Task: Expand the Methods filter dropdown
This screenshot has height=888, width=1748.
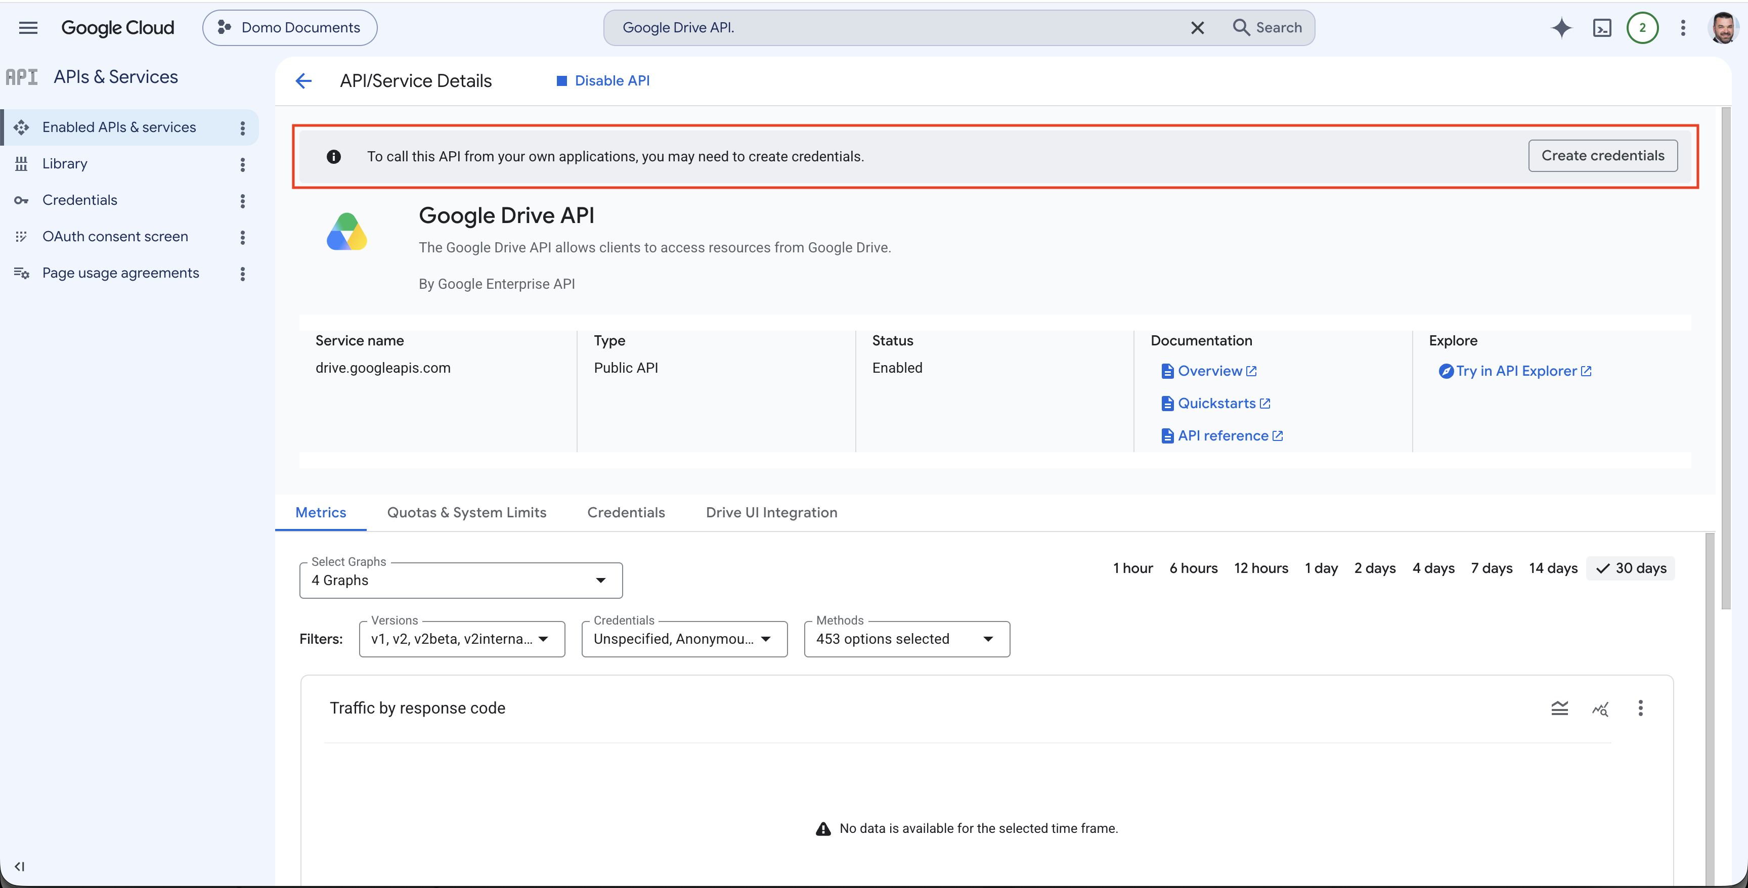Action: point(906,639)
